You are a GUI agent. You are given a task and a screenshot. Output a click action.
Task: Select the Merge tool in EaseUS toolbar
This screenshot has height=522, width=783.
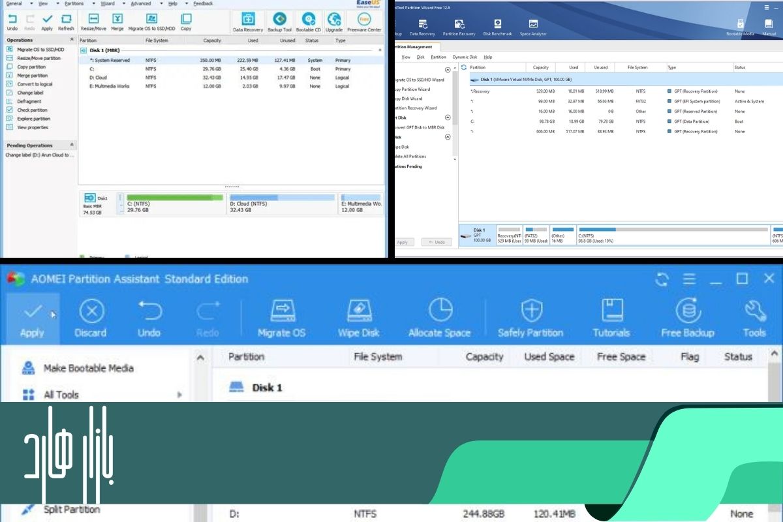pyautogui.click(x=117, y=22)
